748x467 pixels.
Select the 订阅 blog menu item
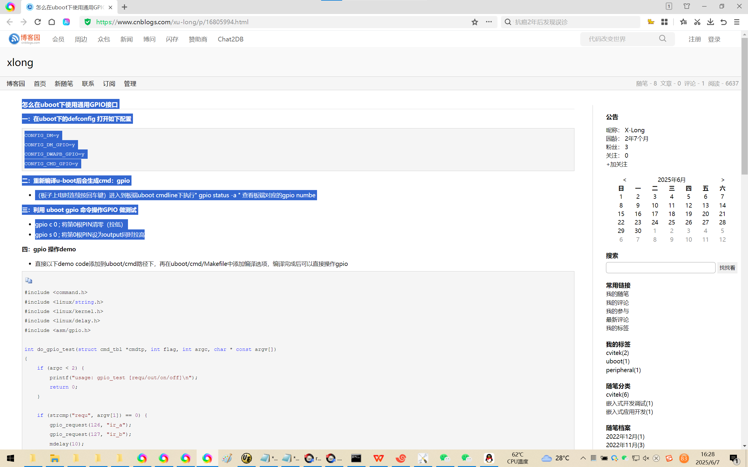pyautogui.click(x=109, y=84)
